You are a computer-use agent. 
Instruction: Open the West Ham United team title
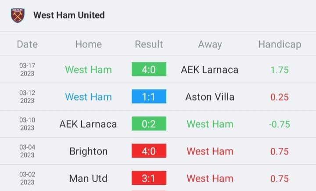[69, 15]
